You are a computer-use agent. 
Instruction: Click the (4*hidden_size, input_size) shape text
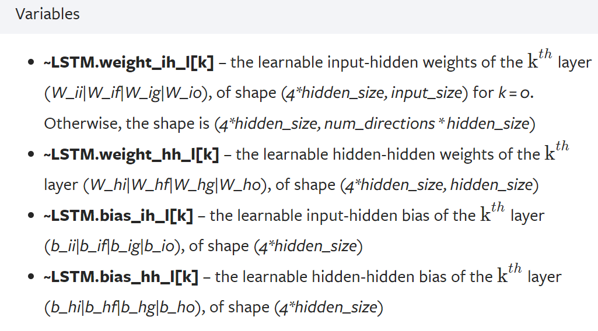[375, 93]
